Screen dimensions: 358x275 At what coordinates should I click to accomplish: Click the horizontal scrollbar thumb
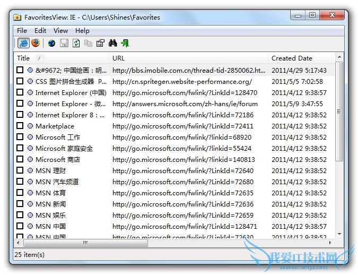(x=85, y=243)
